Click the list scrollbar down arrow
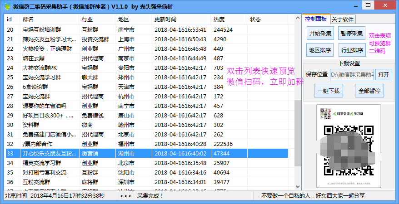This screenshot has height=204, width=399. 298,187
